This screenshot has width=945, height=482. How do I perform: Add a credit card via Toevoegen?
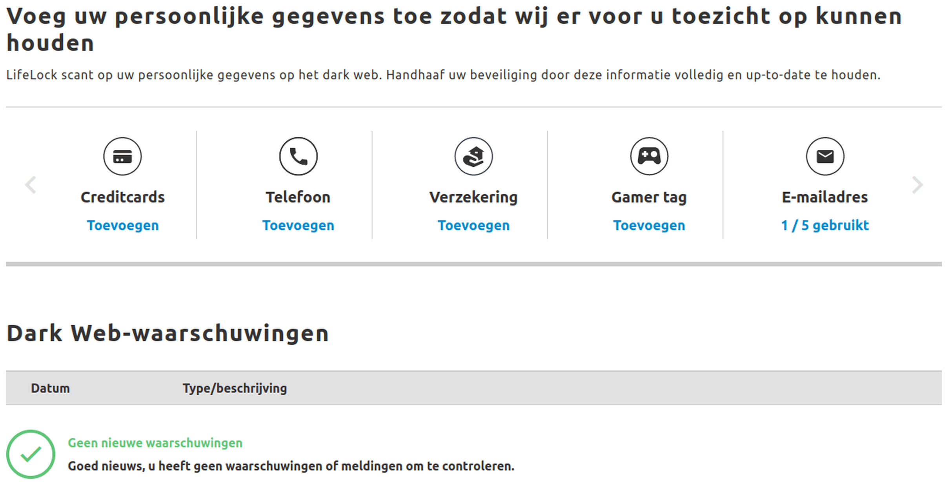(122, 225)
